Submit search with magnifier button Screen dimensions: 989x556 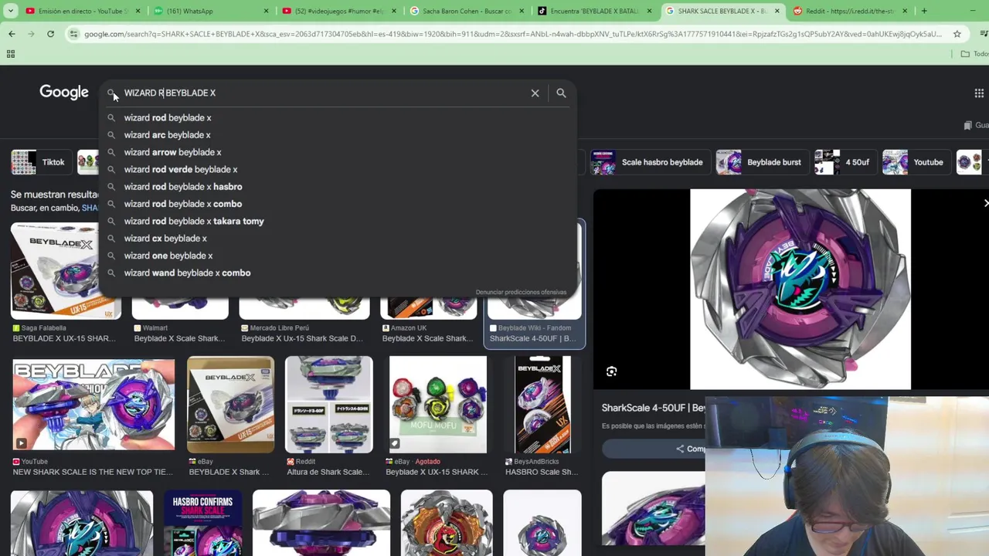click(x=561, y=93)
